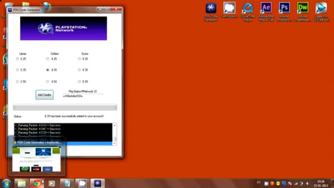The image size is (334, 188).
Task: Select the £ 35 radio button
Action: [17, 70]
